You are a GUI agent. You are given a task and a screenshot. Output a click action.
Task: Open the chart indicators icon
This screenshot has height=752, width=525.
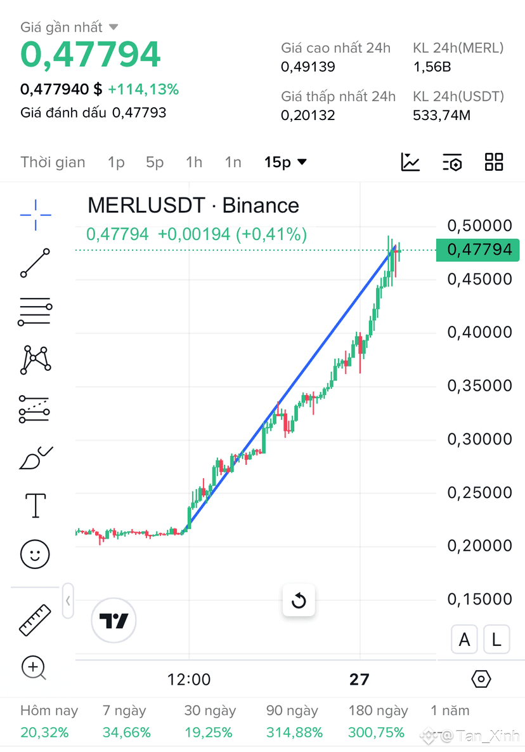410,162
